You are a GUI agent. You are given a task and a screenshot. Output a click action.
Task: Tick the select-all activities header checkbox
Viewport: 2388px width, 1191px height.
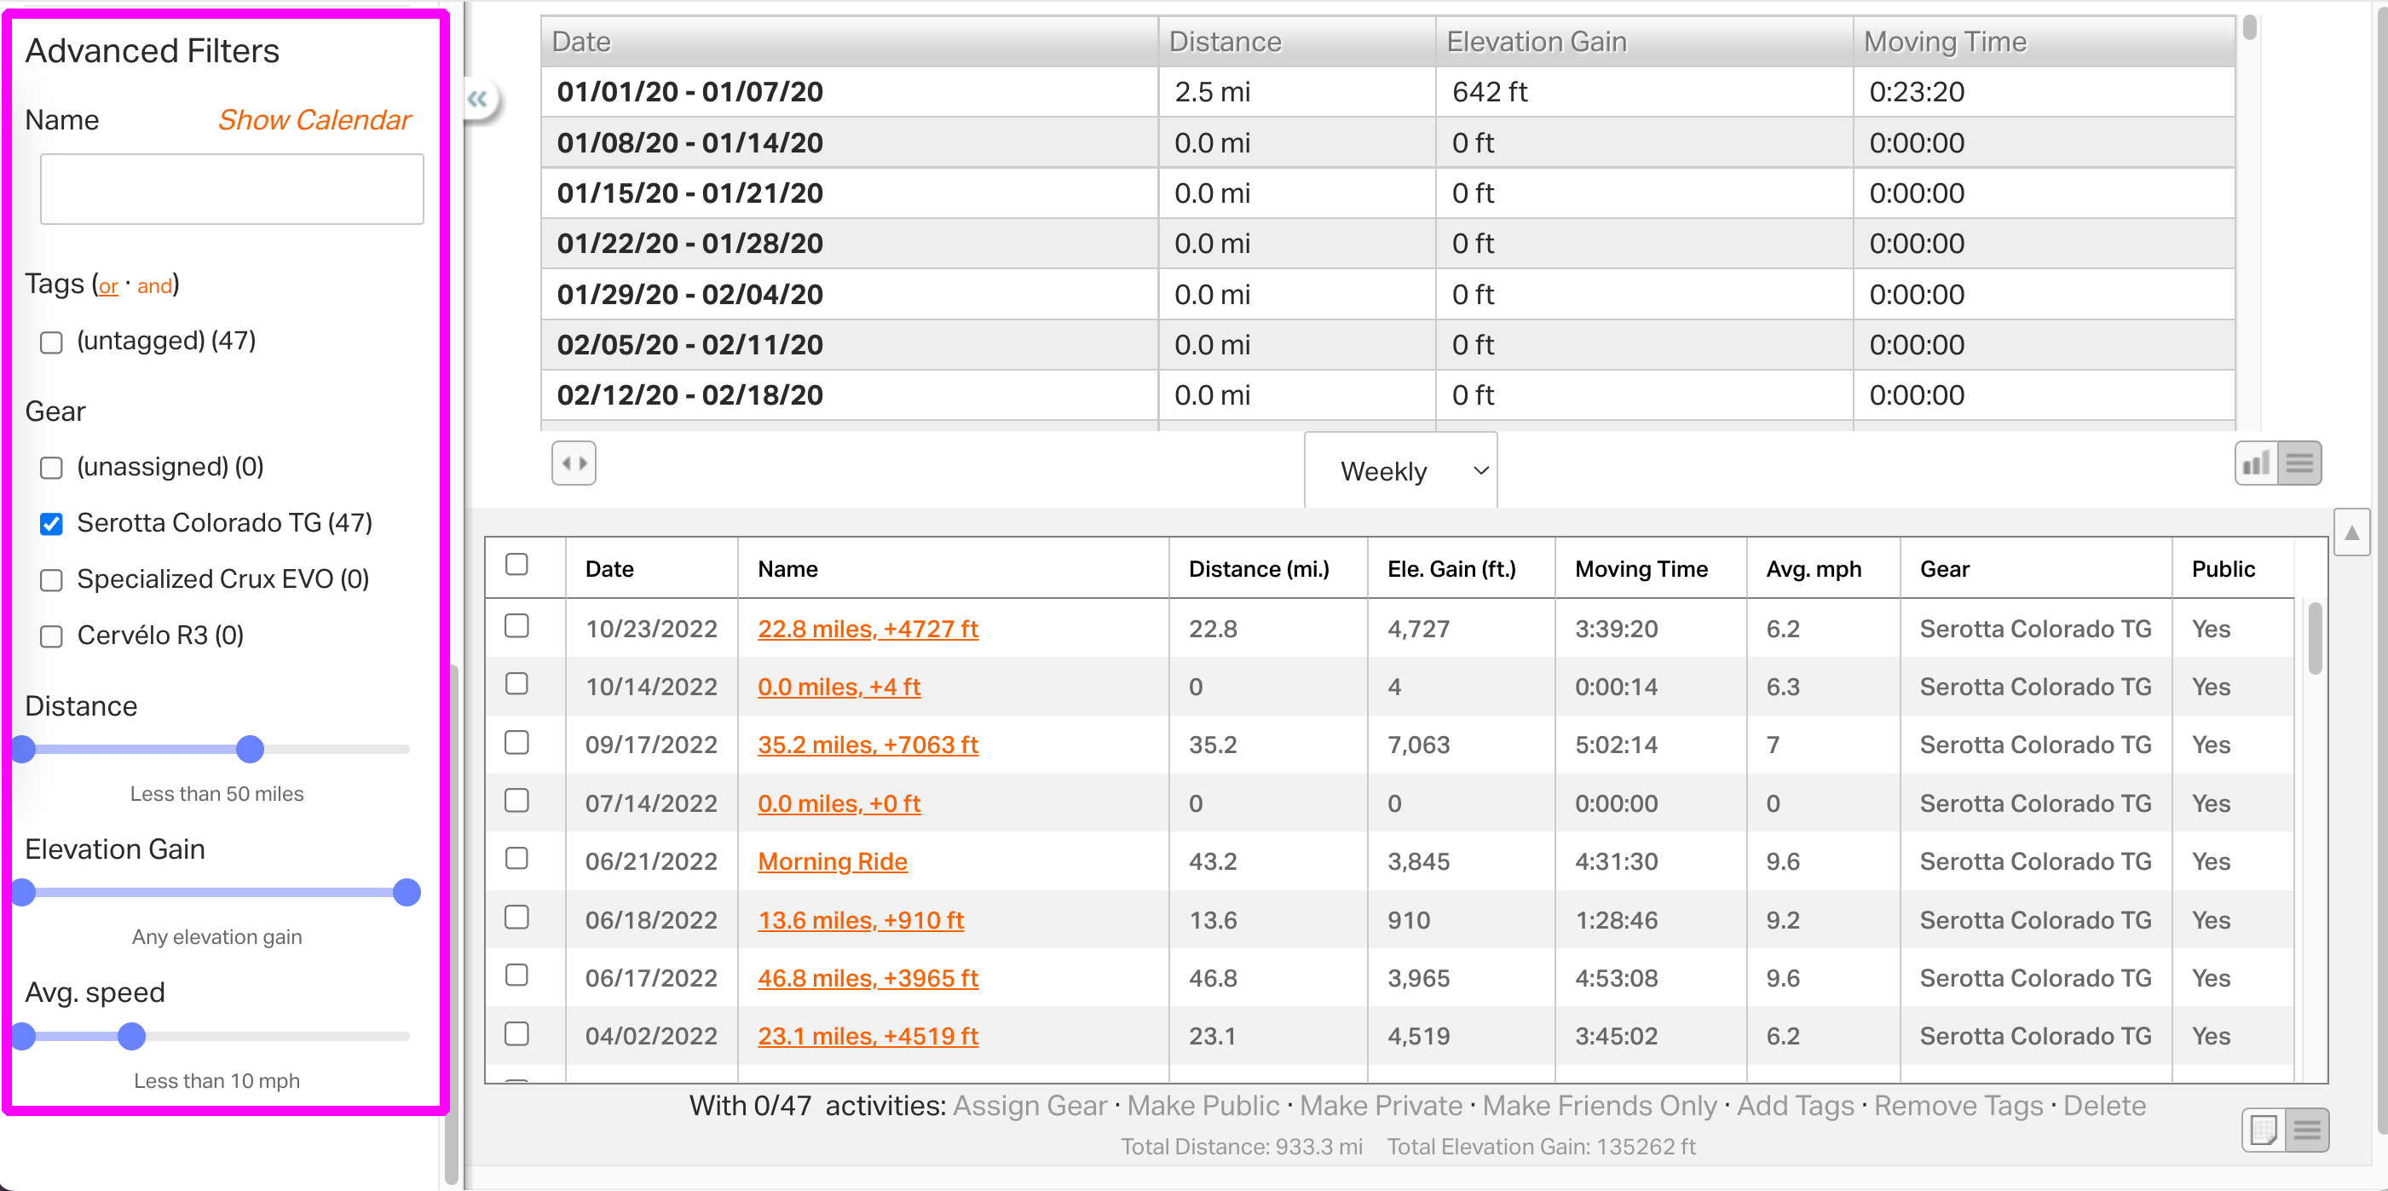[516, 565]
